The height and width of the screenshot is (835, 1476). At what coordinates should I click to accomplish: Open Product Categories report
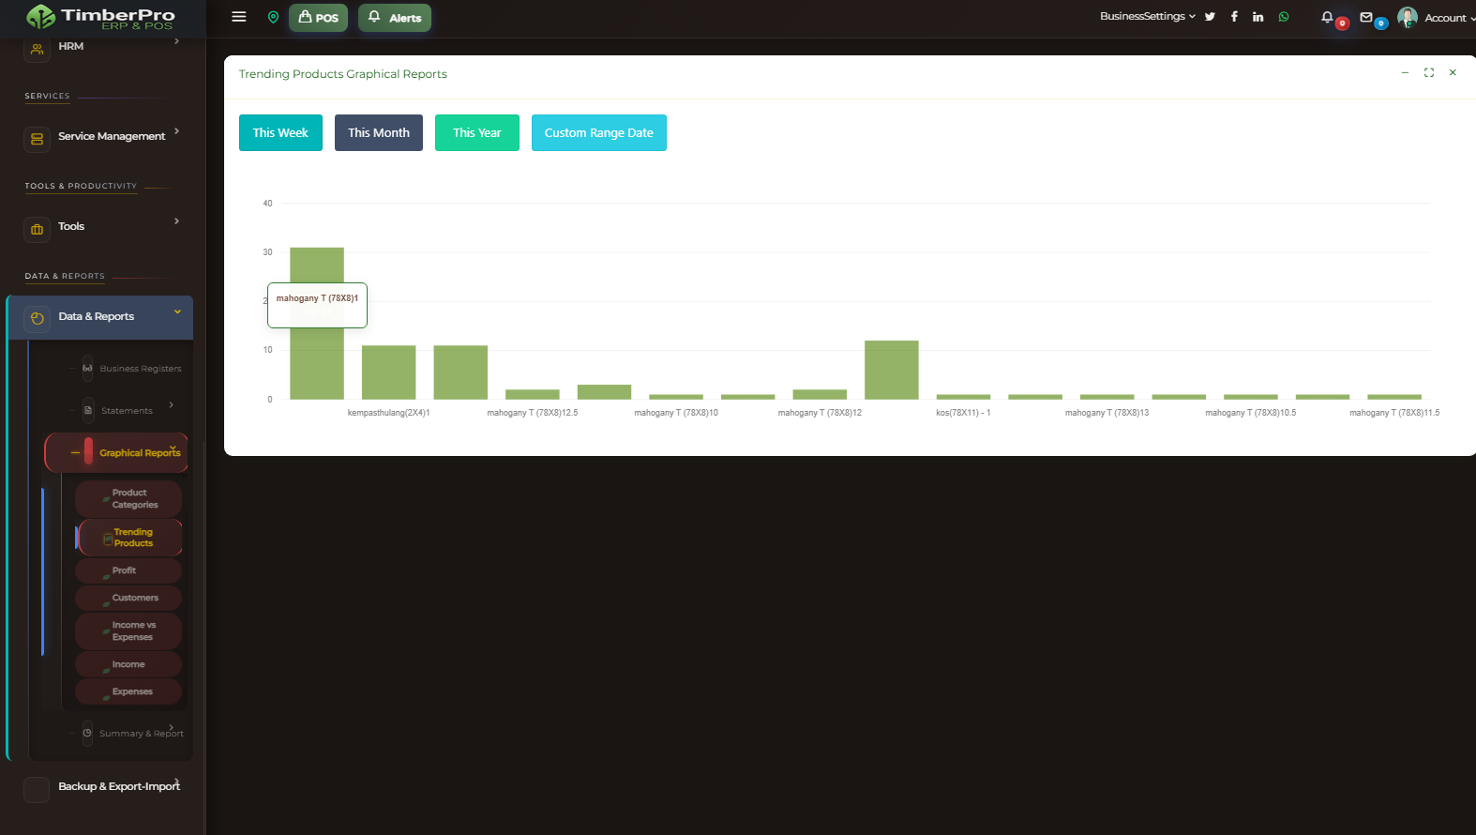pos(128,499)
